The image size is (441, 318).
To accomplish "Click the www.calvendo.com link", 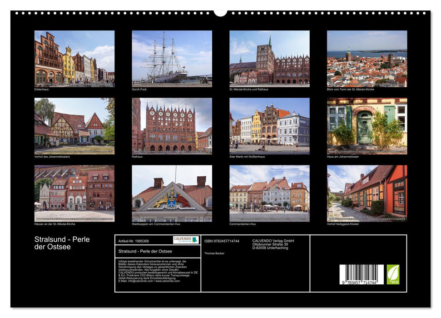I will pos(169,282).
